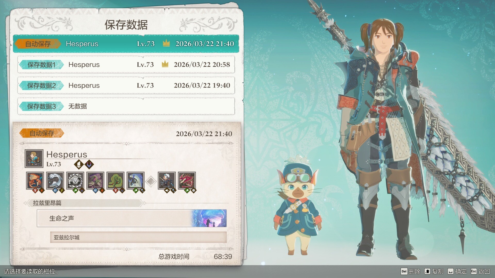
Task: Click the 亚兹拉尔城 location bar
Action: pos(138,237)
